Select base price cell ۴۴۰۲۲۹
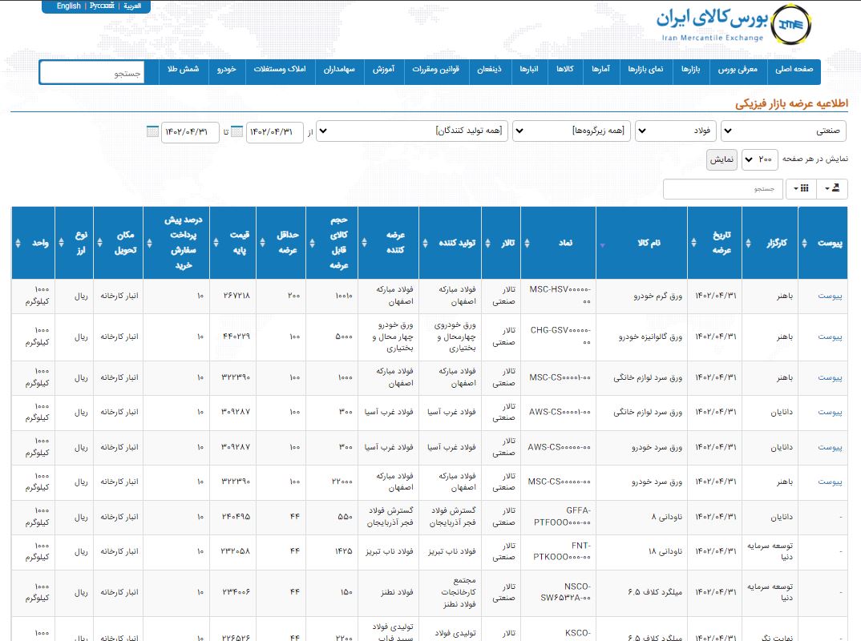 [232, 337]
